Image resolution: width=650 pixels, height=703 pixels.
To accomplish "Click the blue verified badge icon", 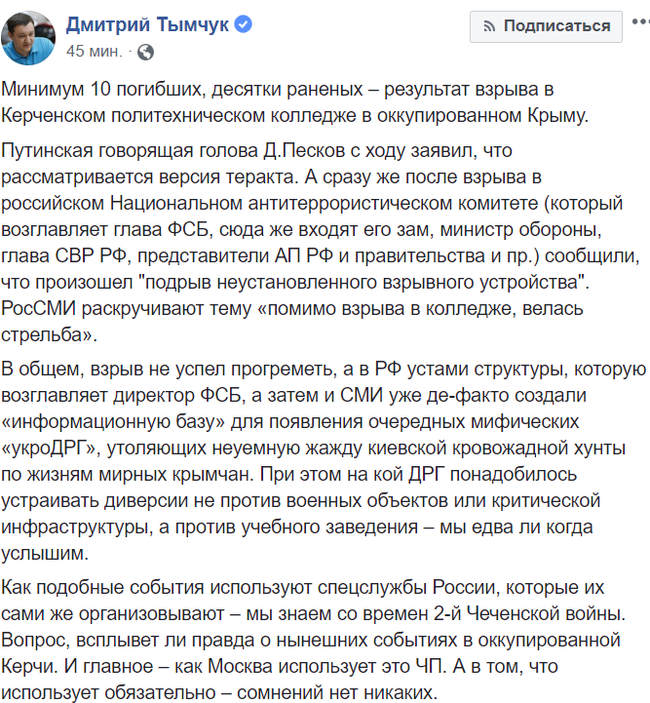I will [x=244, y=24].
